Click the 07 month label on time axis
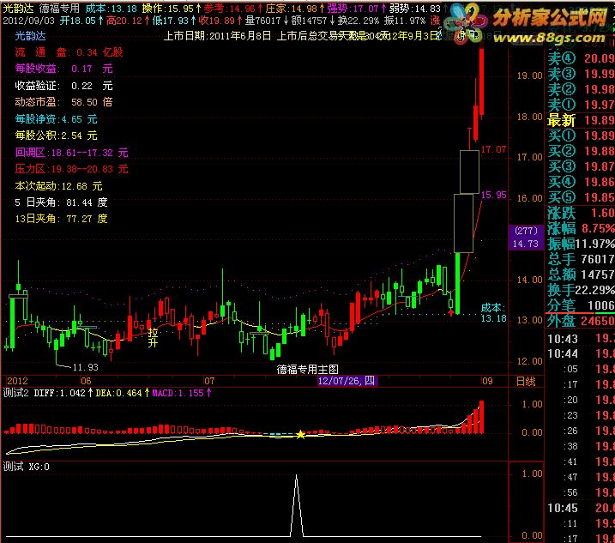 [209, 381]
